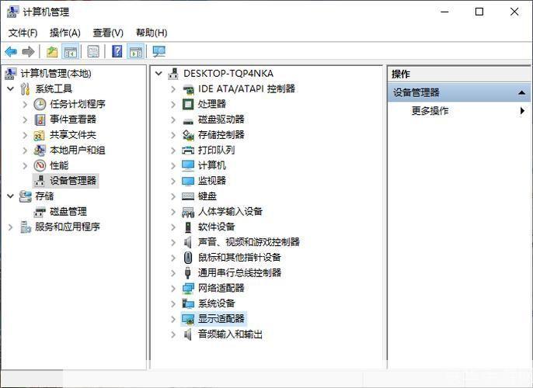
Task: Click the 系统工具 tools icon
Action: click(25, 89)
